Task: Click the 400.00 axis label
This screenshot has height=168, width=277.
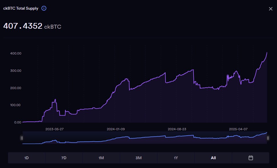Action: pyautogui.click(x=16, y=53)
